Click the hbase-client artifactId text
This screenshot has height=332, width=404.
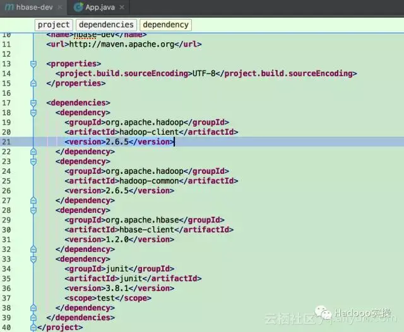point(147,230)
